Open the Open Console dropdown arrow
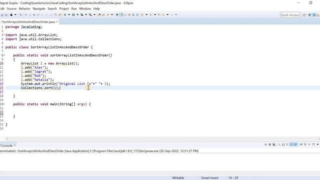 point(317,144)
